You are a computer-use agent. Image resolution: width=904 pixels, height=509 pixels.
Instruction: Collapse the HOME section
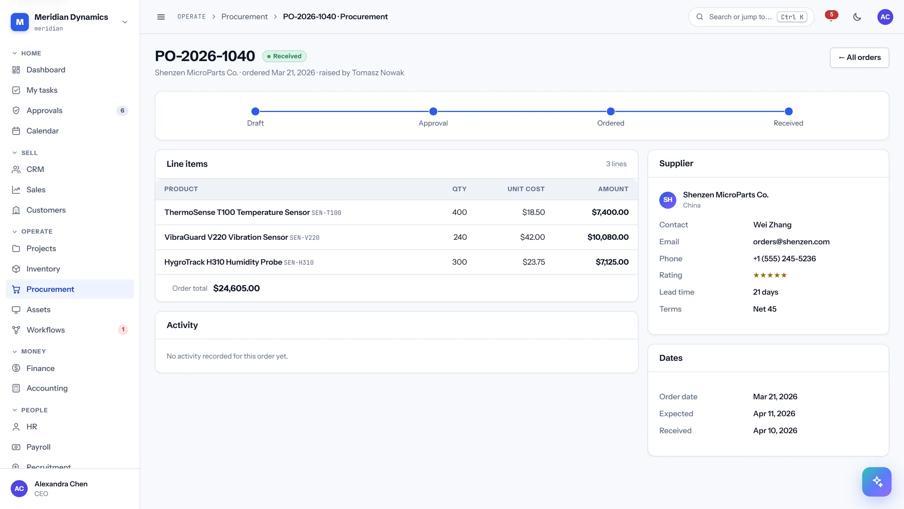[x=27, y=53]
